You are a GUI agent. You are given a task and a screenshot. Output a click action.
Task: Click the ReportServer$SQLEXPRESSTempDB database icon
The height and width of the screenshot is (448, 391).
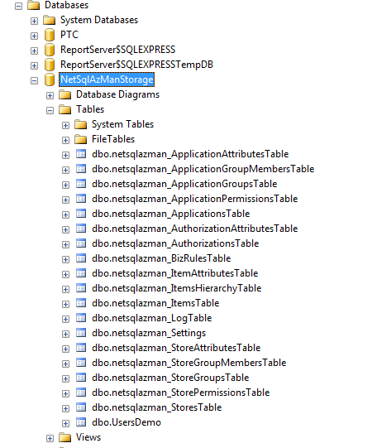tap(50, 65)
